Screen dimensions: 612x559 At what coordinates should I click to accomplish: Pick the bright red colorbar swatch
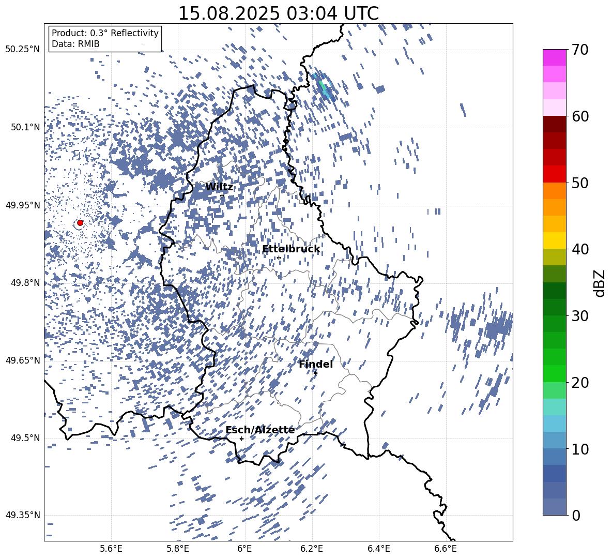(554, 174)
